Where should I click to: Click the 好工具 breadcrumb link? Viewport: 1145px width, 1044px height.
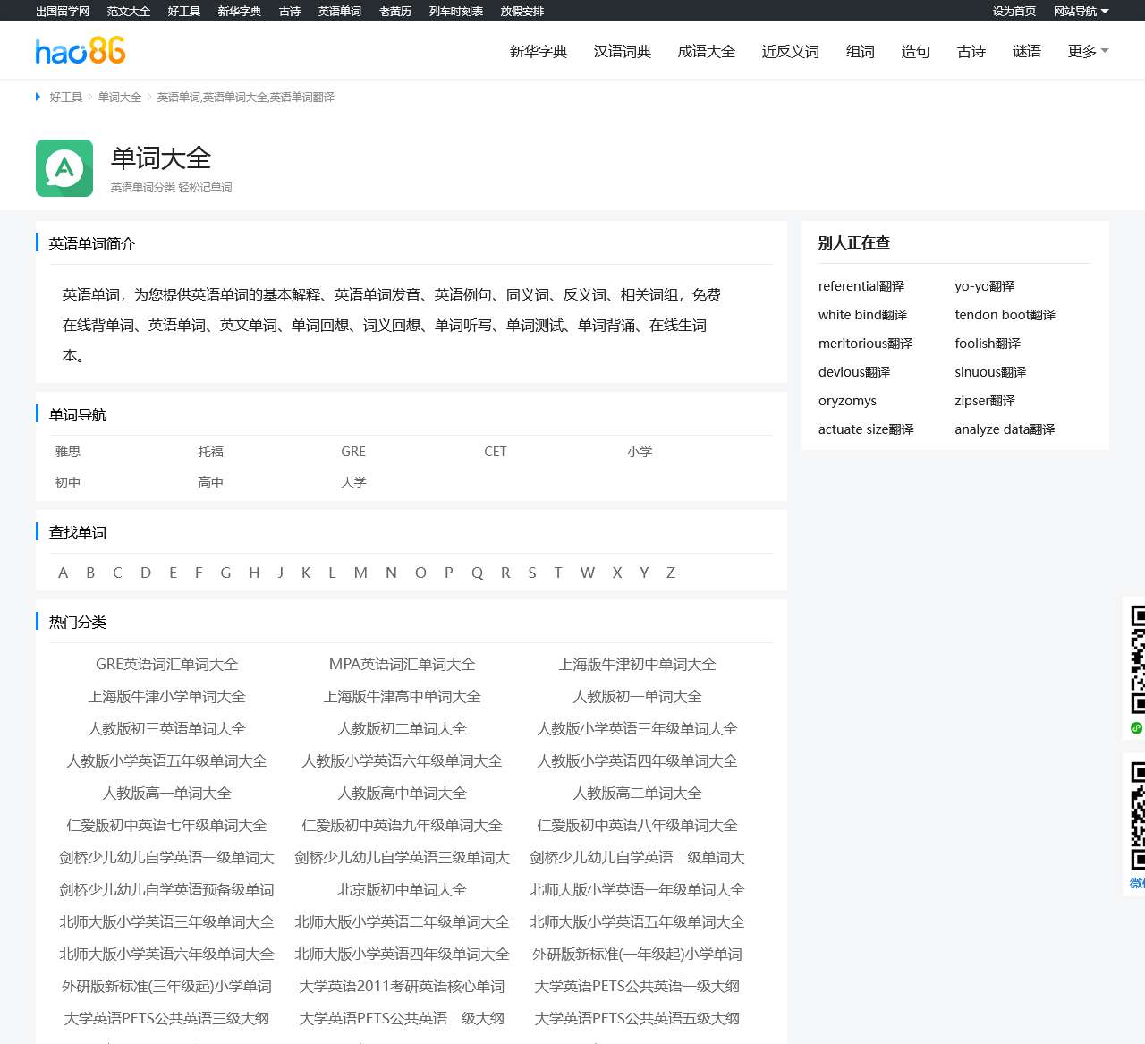pos(66,98)
